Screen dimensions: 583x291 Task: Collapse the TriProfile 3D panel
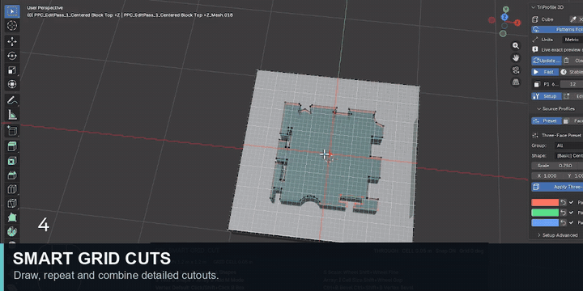click(533, 7)
